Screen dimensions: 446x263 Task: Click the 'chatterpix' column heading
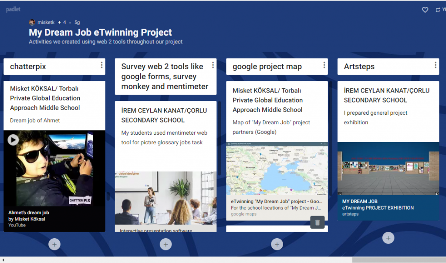click(x=28, y=67)
